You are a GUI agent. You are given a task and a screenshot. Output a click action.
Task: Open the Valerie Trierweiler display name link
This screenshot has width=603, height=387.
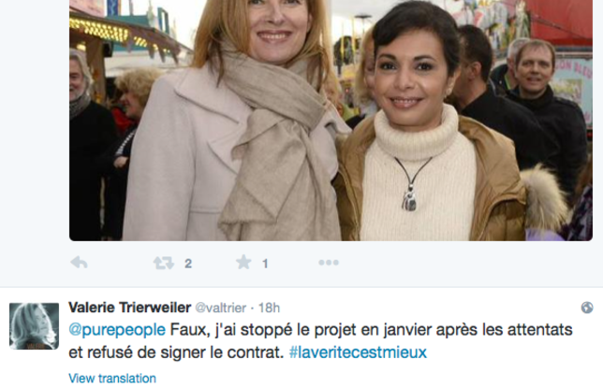click(129, 308)
